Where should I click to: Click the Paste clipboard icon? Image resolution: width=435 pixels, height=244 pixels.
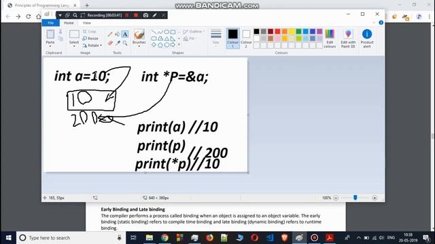(x=50, y=34)
